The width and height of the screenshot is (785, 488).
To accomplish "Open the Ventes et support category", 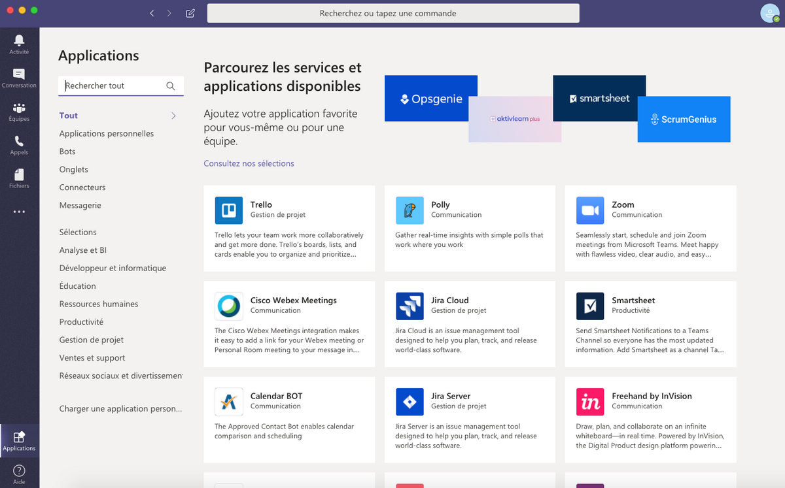I will click(x=92, y=358).
